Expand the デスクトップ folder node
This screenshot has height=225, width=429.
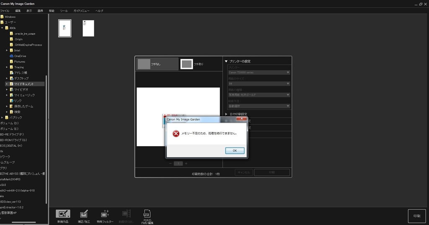pyautogui.click(x=7, y=78)
